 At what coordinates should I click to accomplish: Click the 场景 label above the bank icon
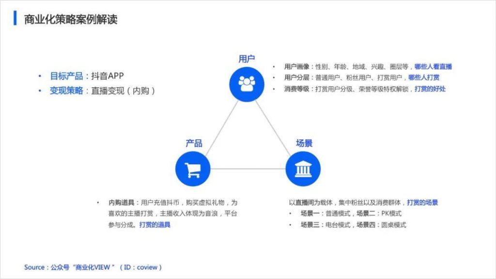pos(304,143)
